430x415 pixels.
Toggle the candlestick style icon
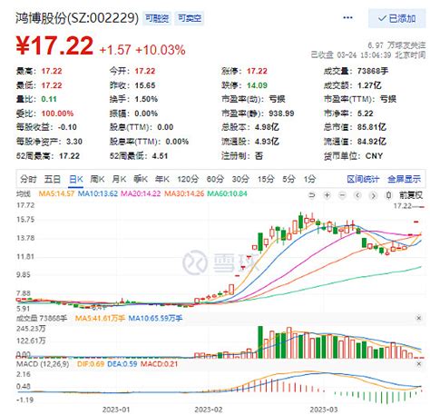[388, 195]
